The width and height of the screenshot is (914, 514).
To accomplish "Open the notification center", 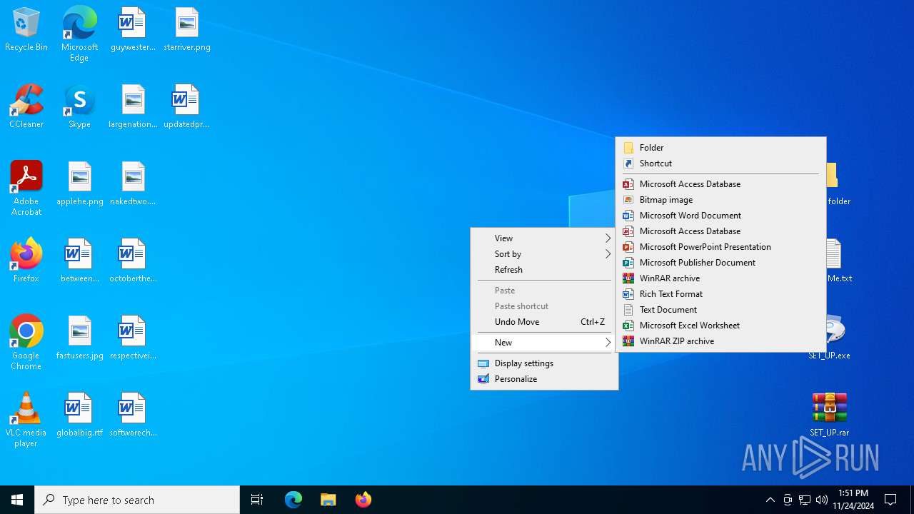I will pos(890,500).
